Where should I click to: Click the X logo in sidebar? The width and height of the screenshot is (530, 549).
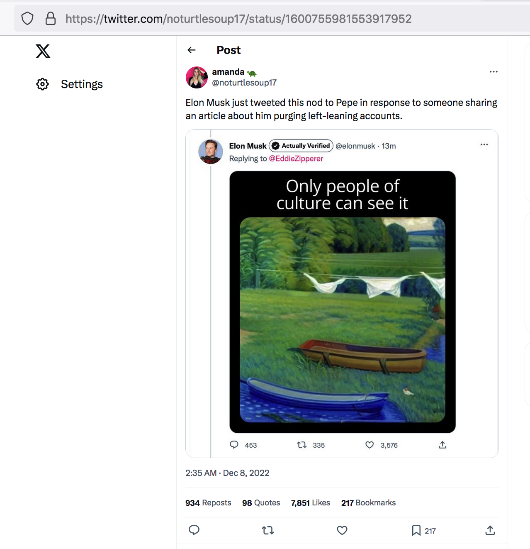click(x=43, y=51)
